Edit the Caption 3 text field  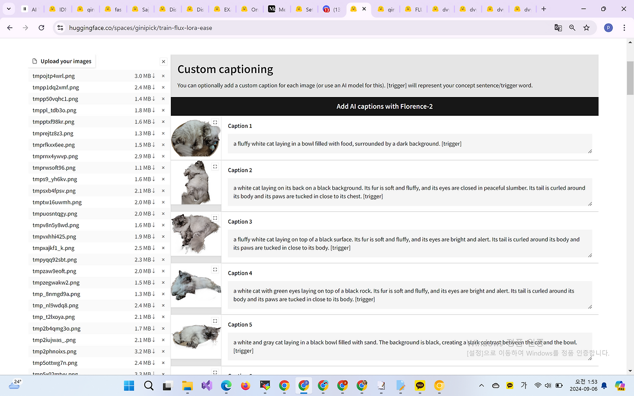(410, 244)
